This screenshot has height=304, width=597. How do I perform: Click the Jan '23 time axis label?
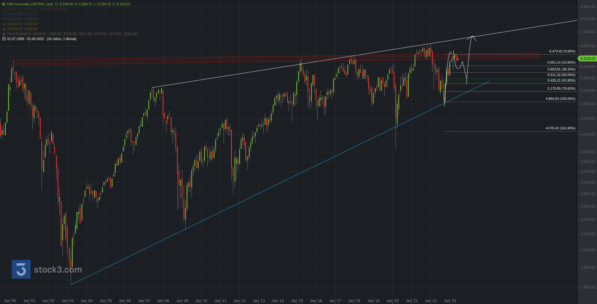450,301
